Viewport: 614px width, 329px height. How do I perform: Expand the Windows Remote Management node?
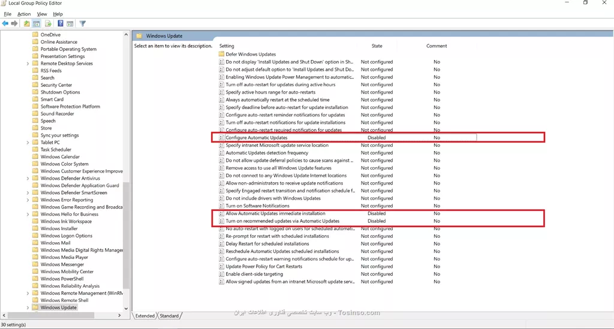(x=28, y=294)
